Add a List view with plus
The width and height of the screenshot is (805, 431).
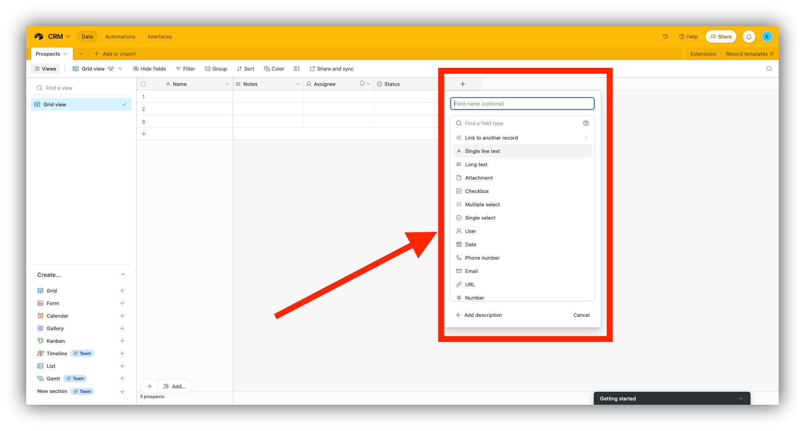(x=122, y=366)
